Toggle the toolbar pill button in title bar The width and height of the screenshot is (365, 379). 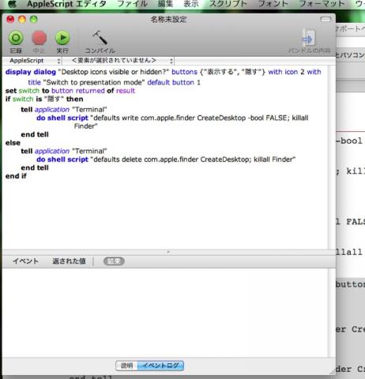tap(325, 19)
